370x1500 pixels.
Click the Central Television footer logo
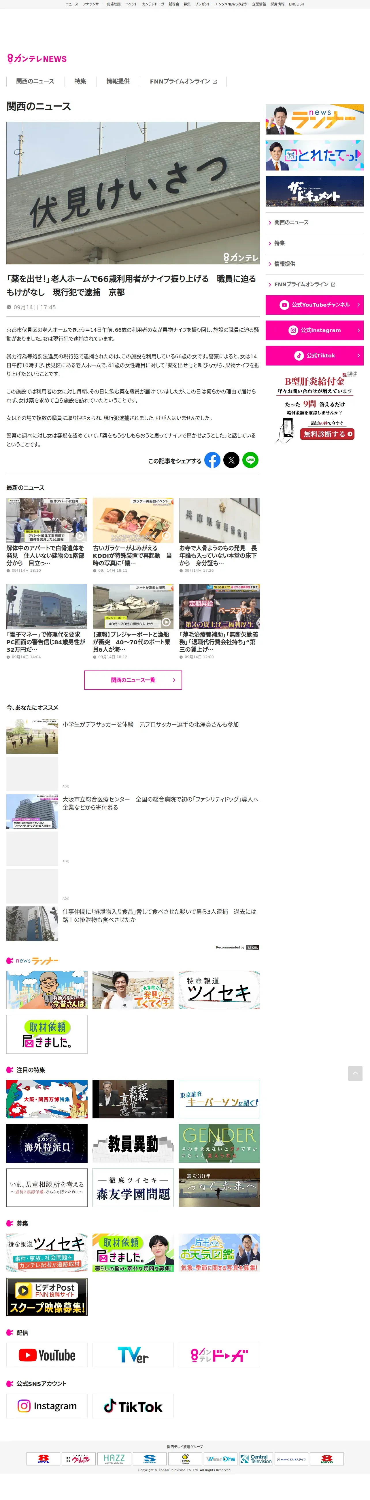(x=256, y=1459)
